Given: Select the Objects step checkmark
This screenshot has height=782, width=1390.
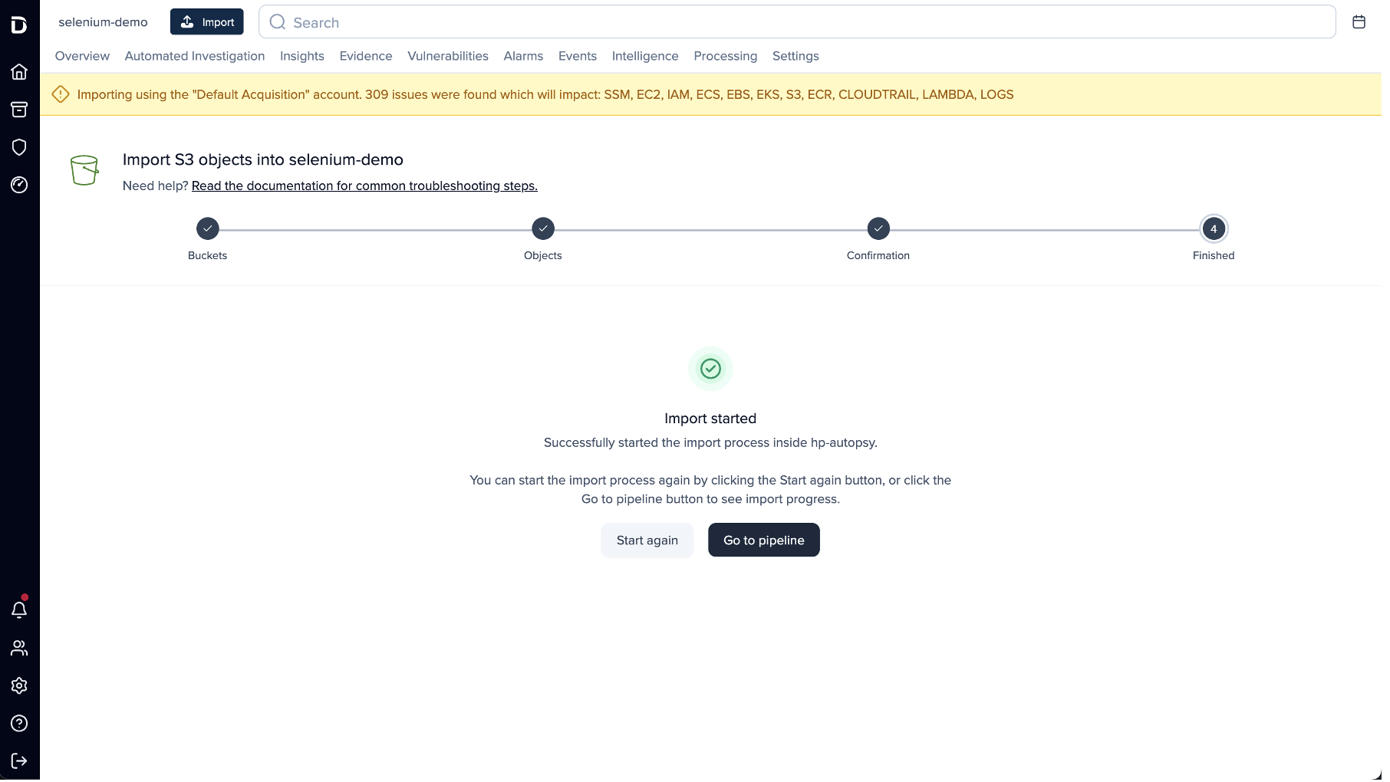Looking at the screenshot, I should (543, 228).
